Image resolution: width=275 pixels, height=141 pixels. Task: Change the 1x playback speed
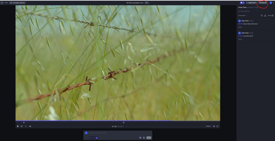tap(26, 126)
